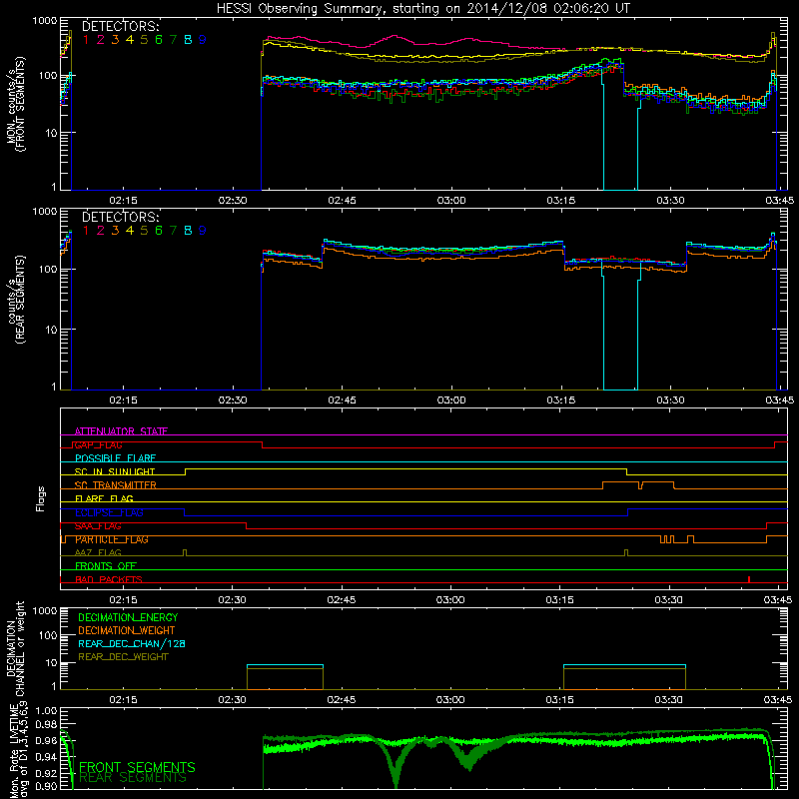
Task: Click the 10 tick on the rear segments axis
Action: pos(51,330)
